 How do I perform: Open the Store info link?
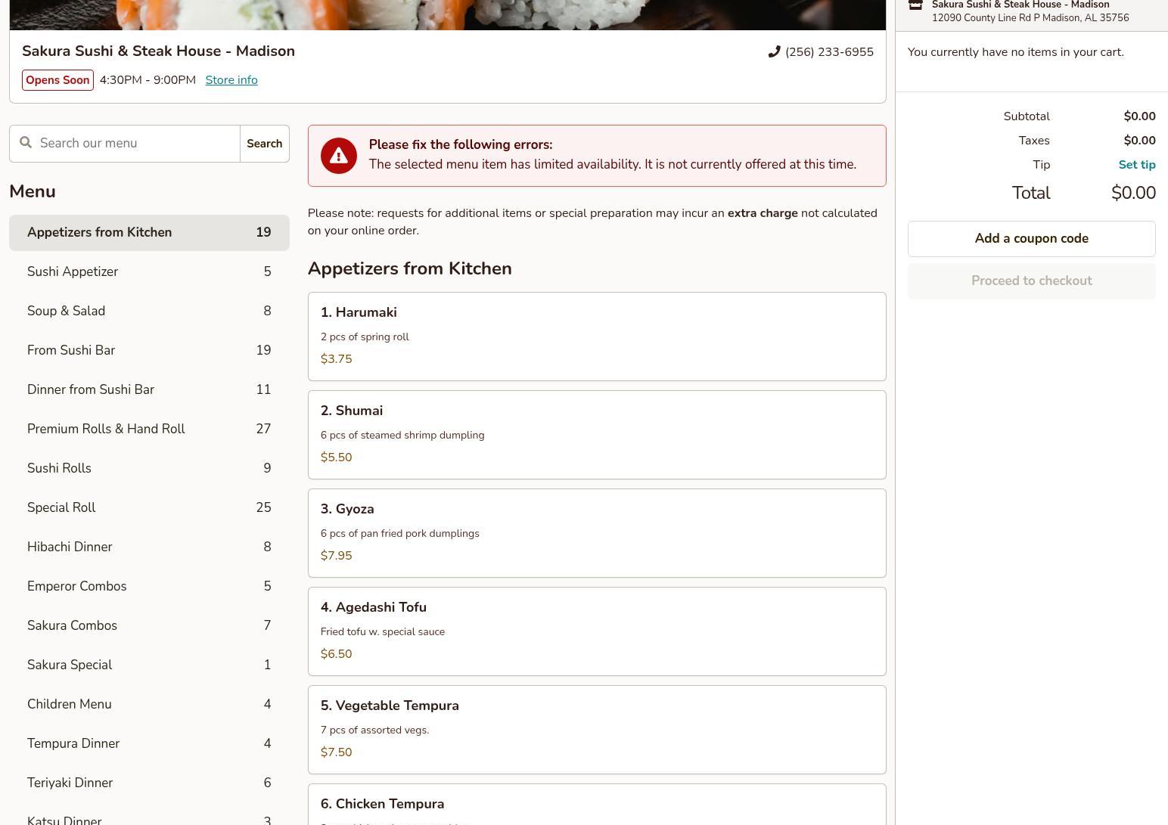(x=231, y=80)
